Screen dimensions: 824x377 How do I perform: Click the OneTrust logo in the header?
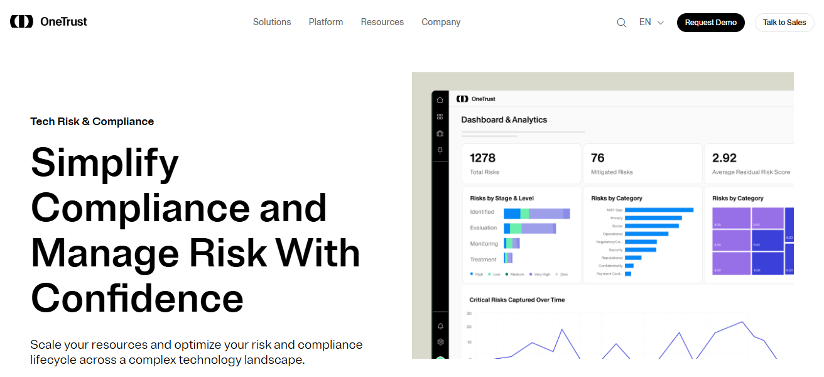(x=48, y=21)
